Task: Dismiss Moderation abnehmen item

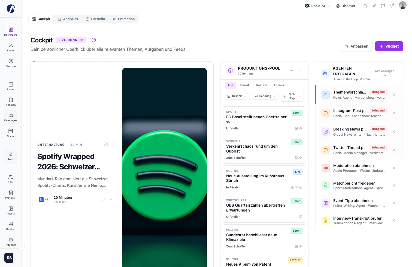Action: (x=394, y=168)
